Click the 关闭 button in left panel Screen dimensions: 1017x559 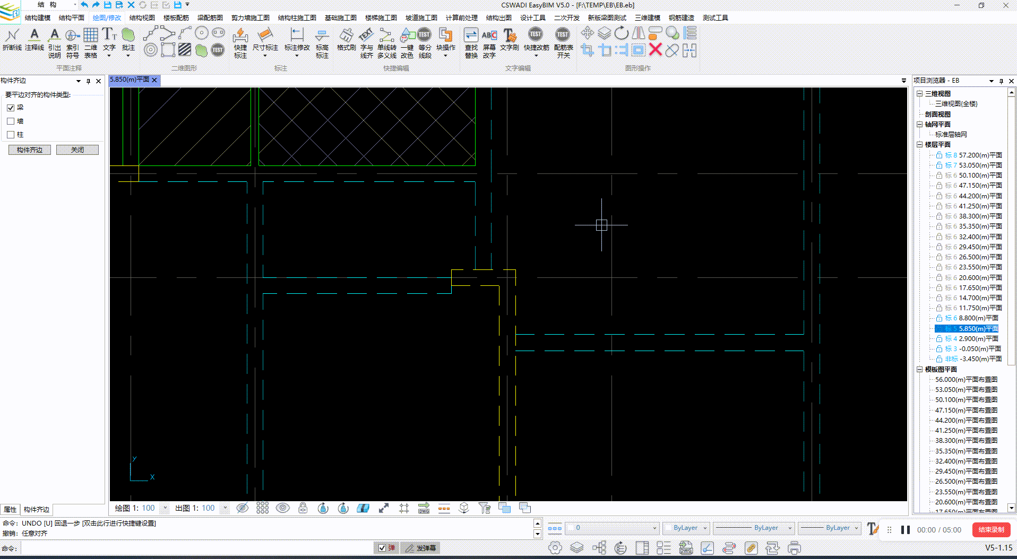(77, 150)
